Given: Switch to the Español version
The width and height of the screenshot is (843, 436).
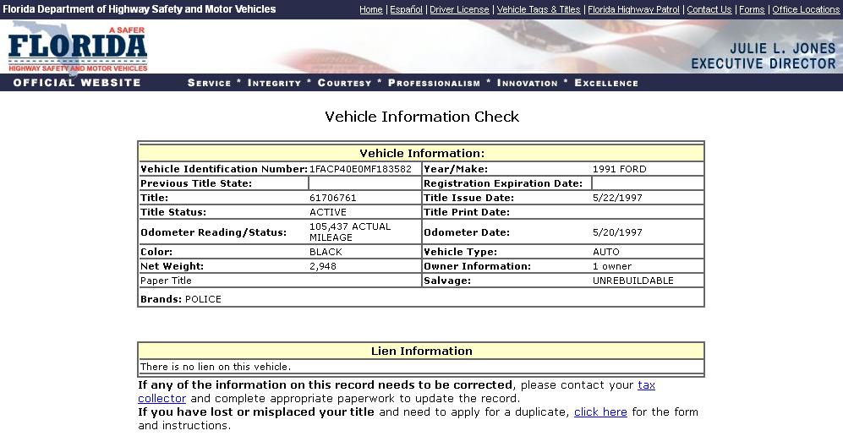Looking at the screenshot, I should 406,9.
